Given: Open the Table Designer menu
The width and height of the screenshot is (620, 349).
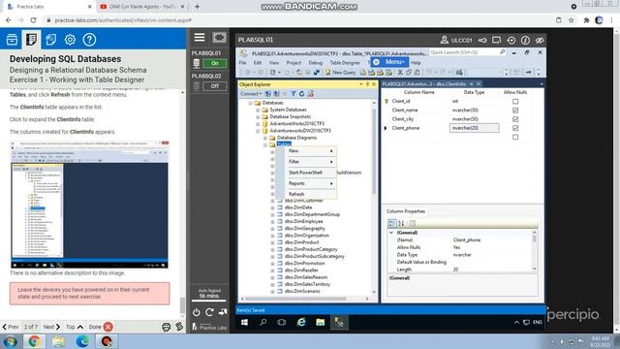Looking at the screenshot, I should point(345,63).
